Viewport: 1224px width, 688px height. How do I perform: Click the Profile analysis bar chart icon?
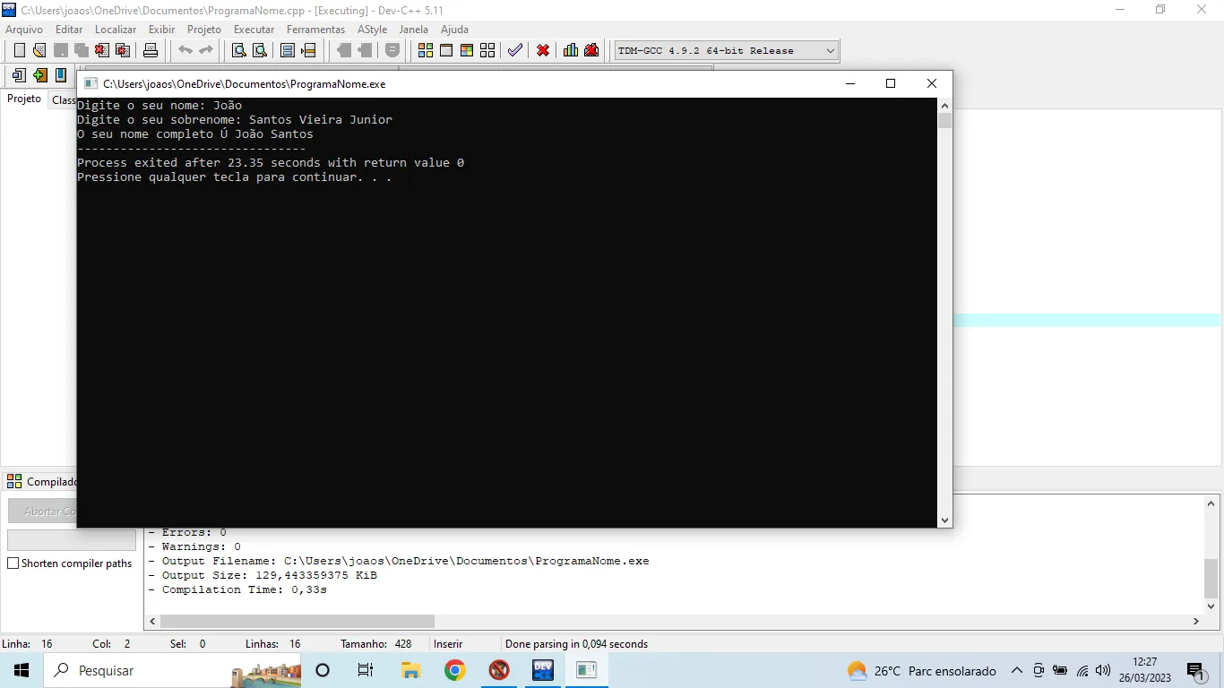pyautogui.click(x=571, y=51)
